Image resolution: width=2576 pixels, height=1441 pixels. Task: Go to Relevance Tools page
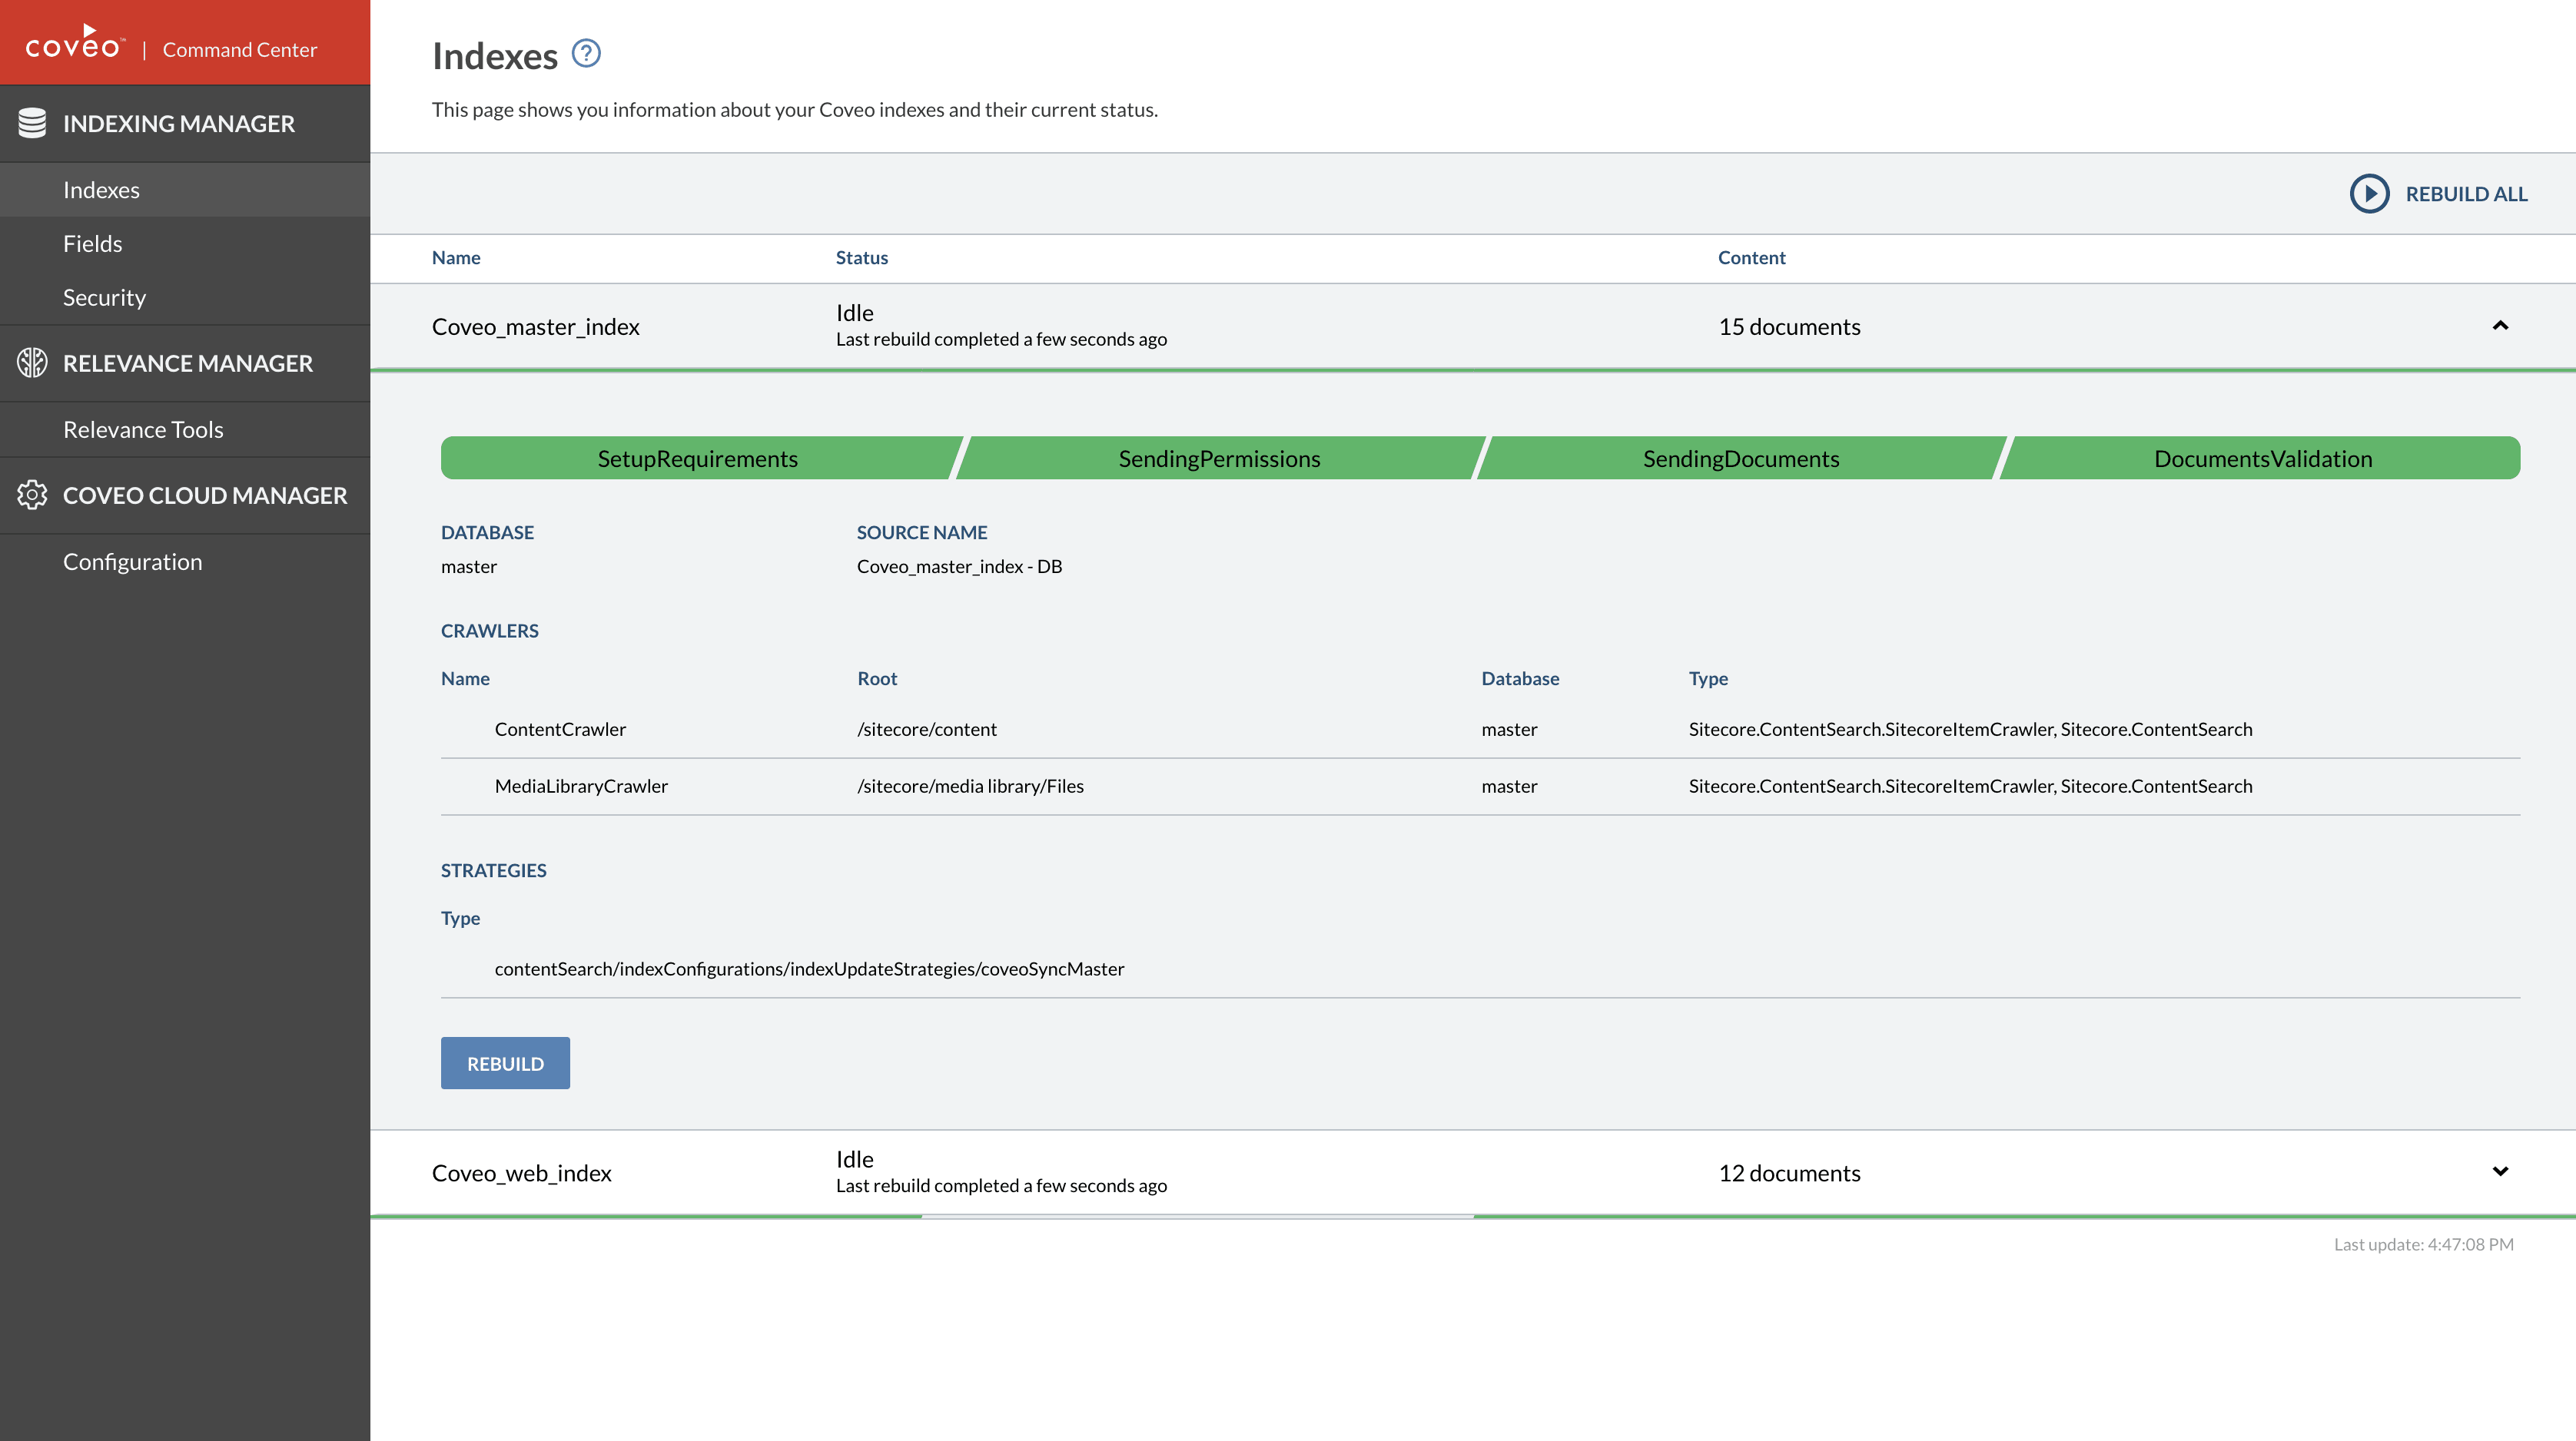pyautogui.click(x=143, y=429)
